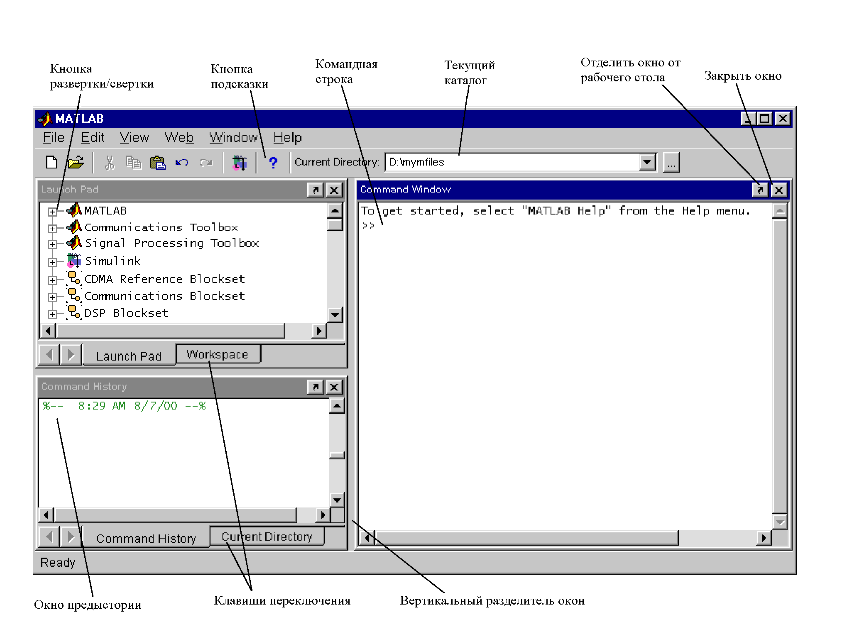Image resolution: width=842 pixels, height=639 pixels.
Task: Undock the Command Window panel
Action: click(760, 190)
